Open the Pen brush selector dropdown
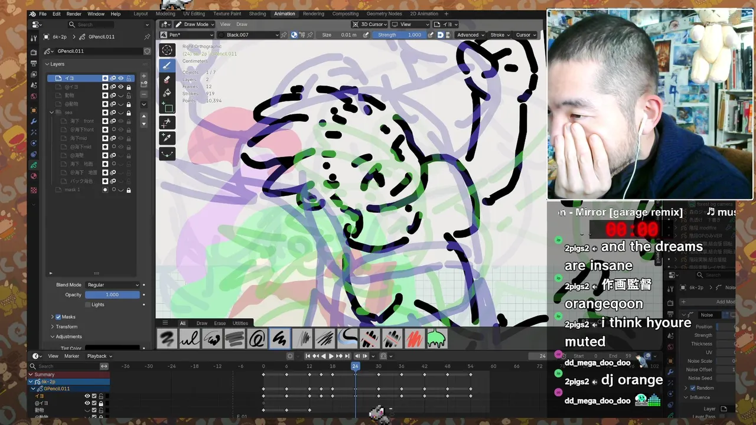The width and height of the screenshot is (756, 425). (x=187, y=35)
